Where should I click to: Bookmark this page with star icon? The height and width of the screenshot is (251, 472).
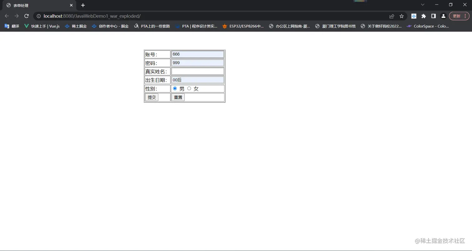pos(402,16)
